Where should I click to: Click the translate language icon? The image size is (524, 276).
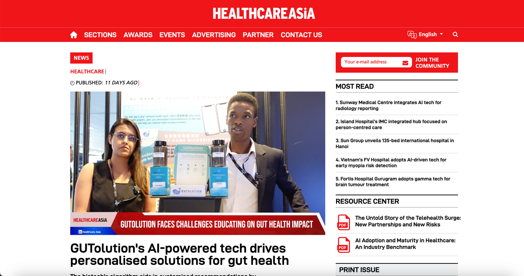412,35
